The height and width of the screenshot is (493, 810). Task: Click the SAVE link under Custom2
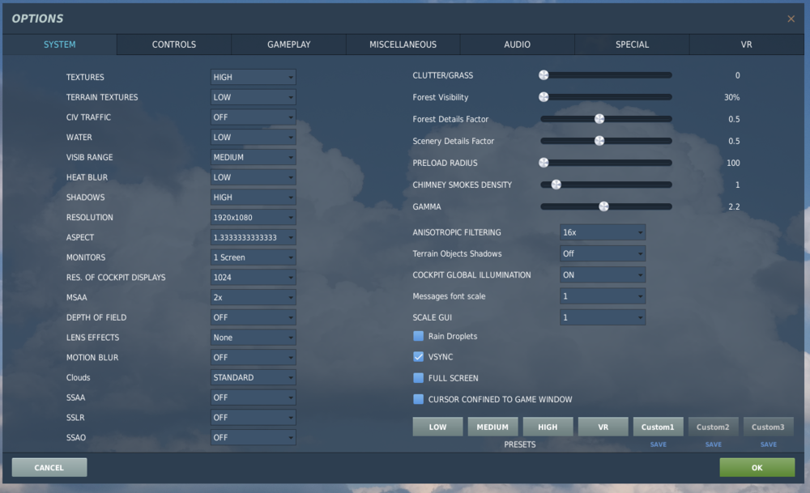[713, 444]
